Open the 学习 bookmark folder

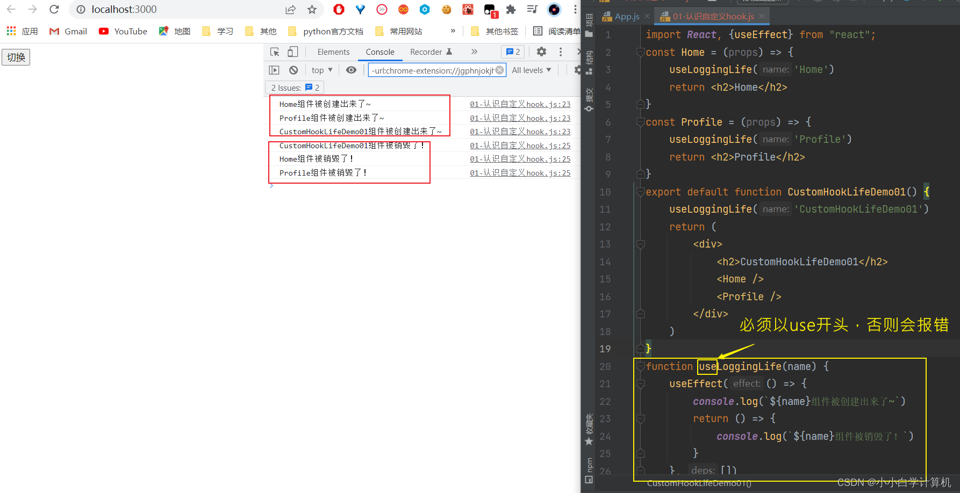(218, 31)
